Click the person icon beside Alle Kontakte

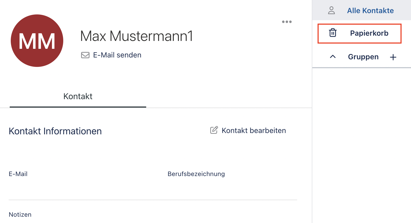coord(331,10)
